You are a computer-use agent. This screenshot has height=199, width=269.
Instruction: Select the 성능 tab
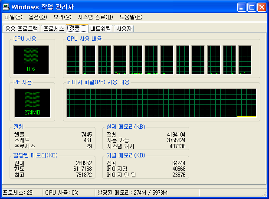tap(77, 28)
